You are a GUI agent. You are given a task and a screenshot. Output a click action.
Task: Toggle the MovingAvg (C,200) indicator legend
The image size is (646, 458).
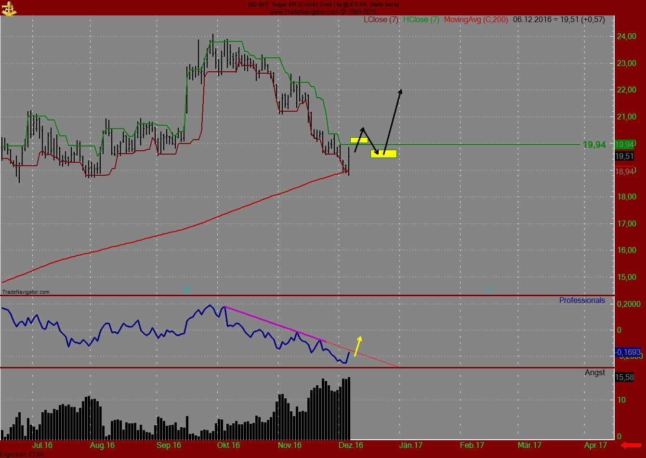[476, 20]
